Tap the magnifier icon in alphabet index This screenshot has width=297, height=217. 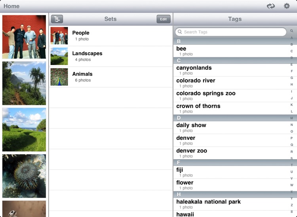click(x=292, y=31)
